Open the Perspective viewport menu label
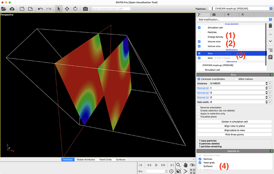 (x=7, y=15)
